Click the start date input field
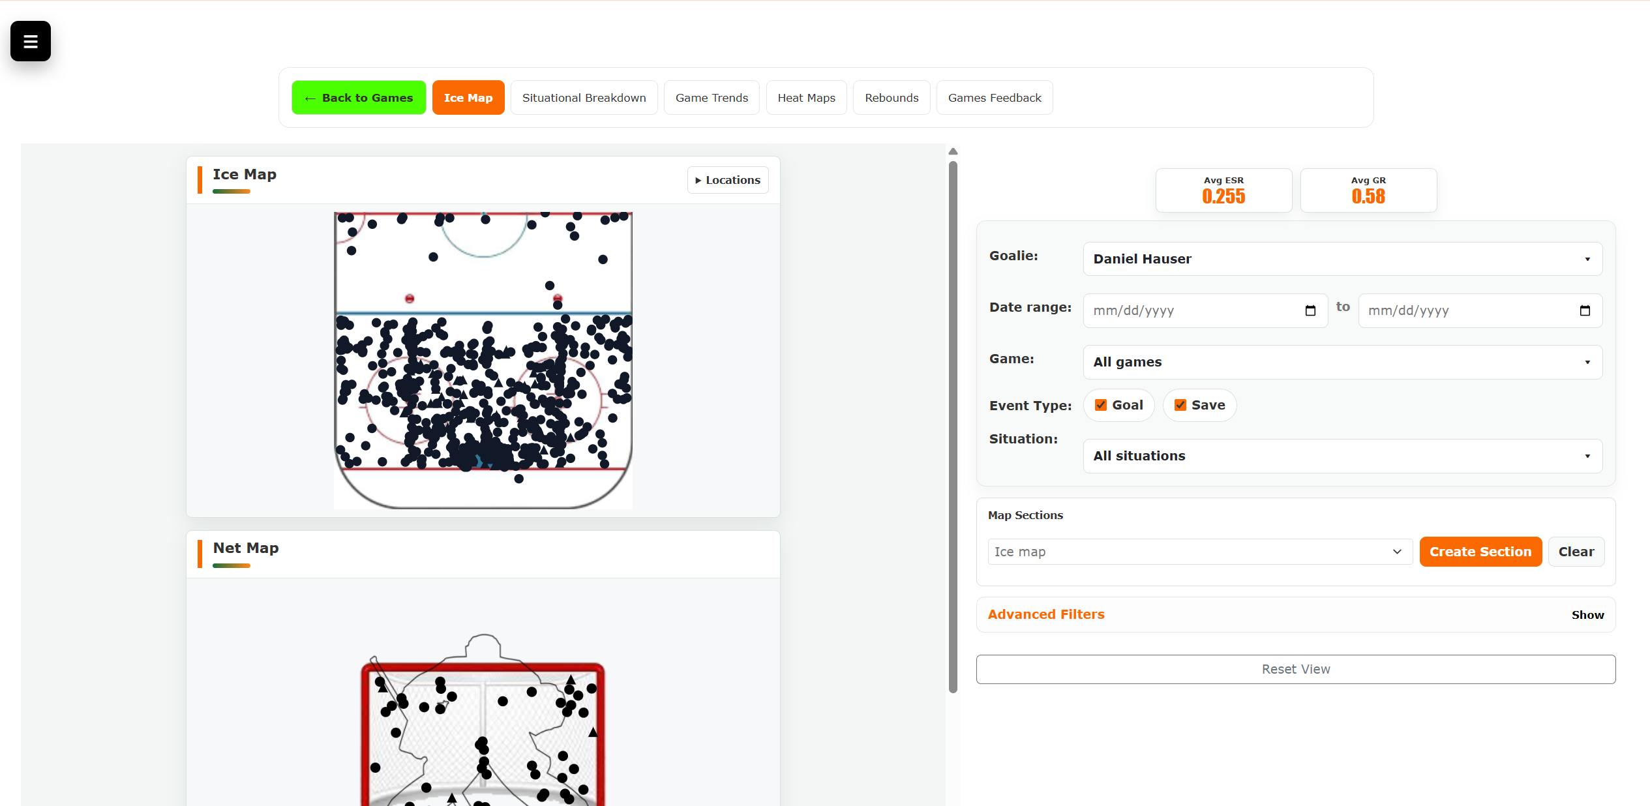The height and width of the screenshot is (806, 1650). click(1205, 311)
